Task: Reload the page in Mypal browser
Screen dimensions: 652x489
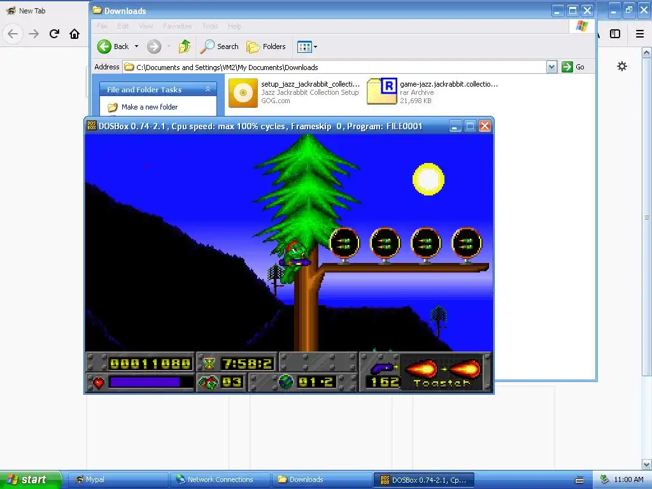Action: (54, 34)
